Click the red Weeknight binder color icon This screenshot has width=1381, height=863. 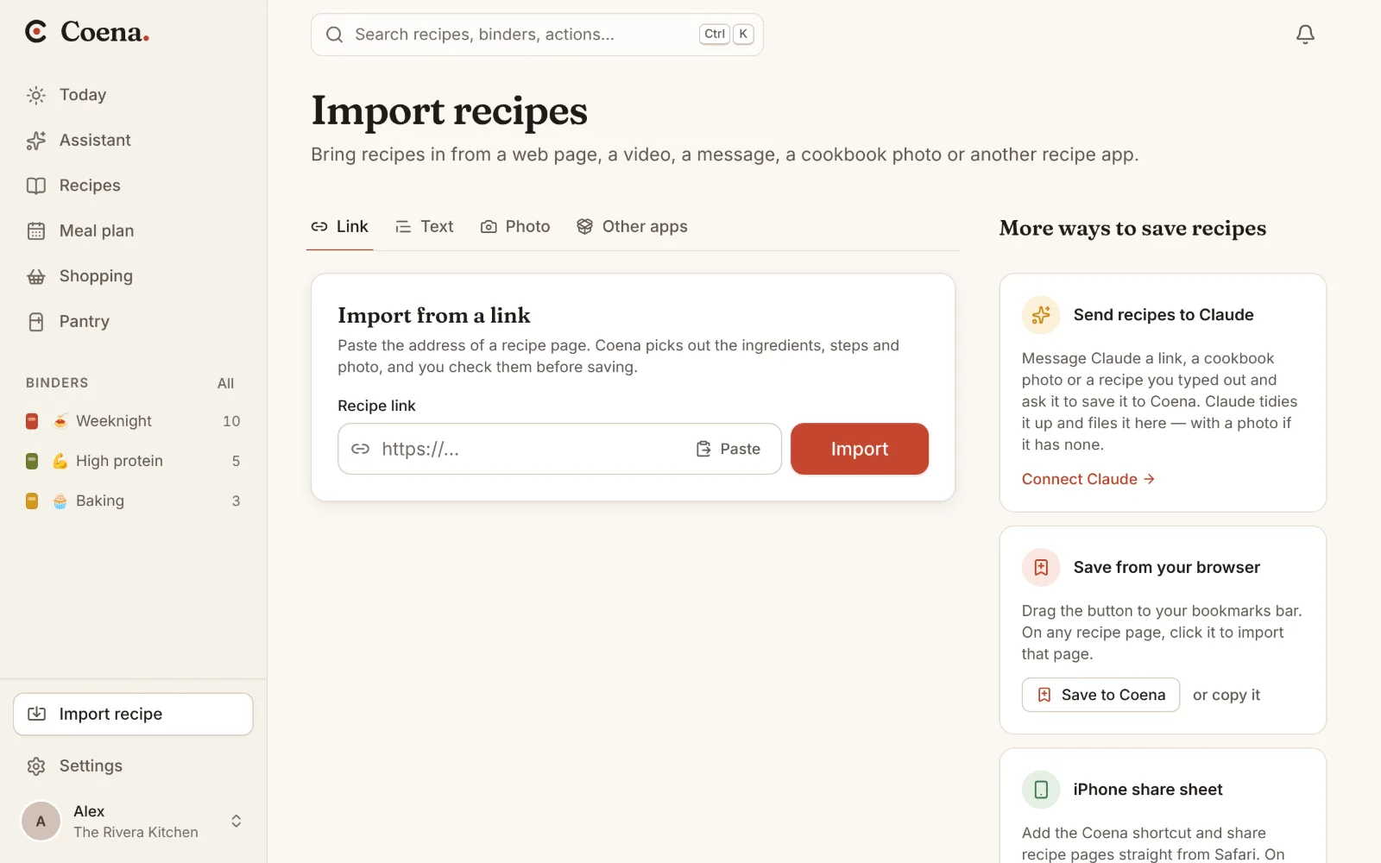coord(32,421)
